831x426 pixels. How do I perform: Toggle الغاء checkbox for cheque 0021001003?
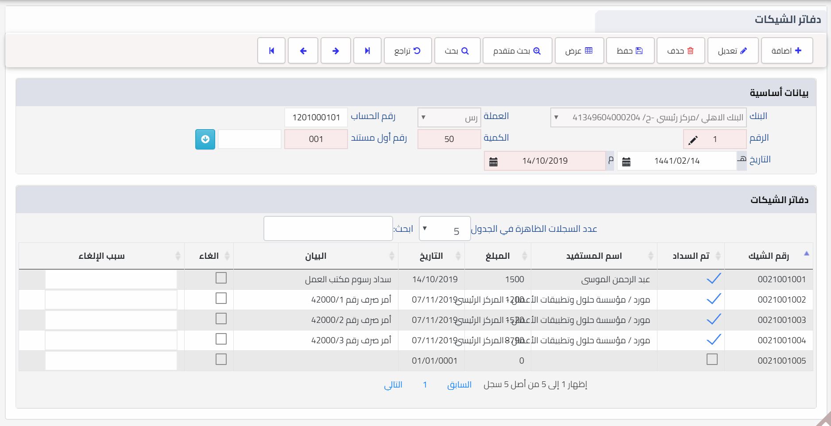pyautogui.click(x=221, y=319)
